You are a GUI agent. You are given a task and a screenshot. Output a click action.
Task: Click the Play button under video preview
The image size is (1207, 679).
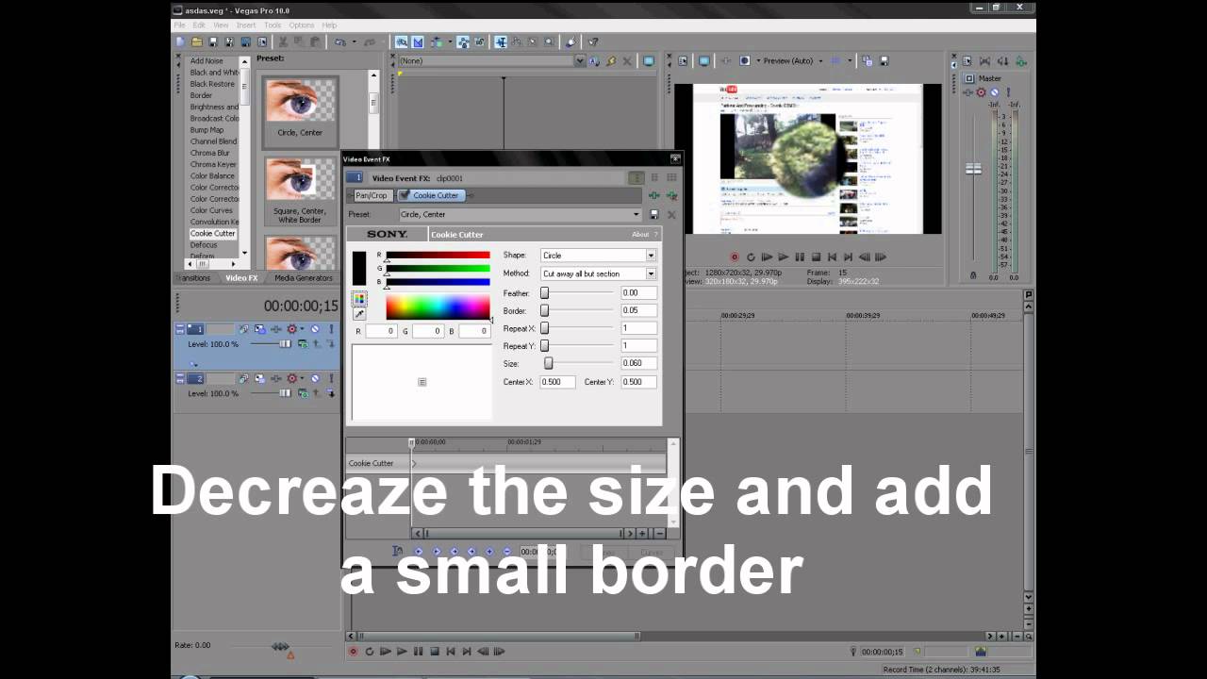coord(783,257)
